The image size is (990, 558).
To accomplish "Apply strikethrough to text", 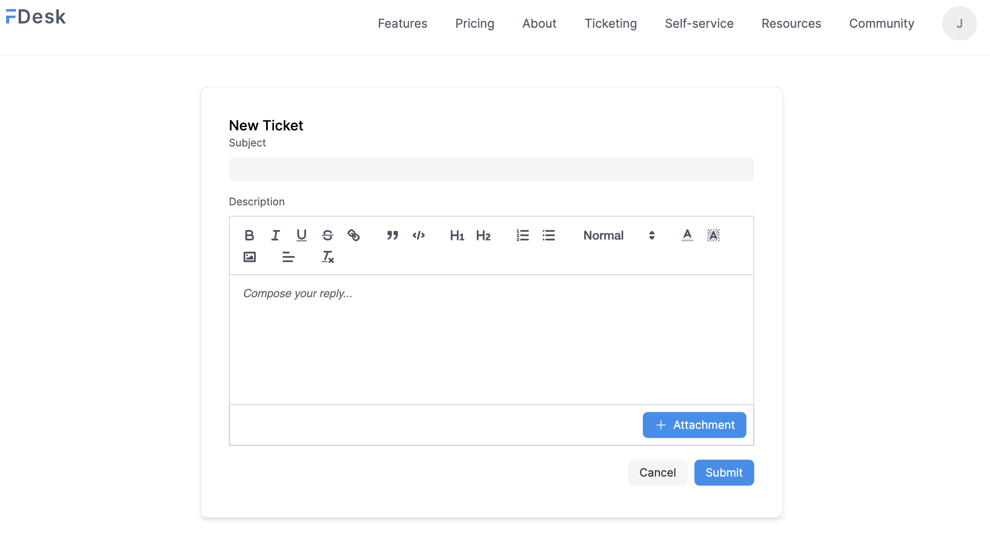I will (x=328, y=235).
